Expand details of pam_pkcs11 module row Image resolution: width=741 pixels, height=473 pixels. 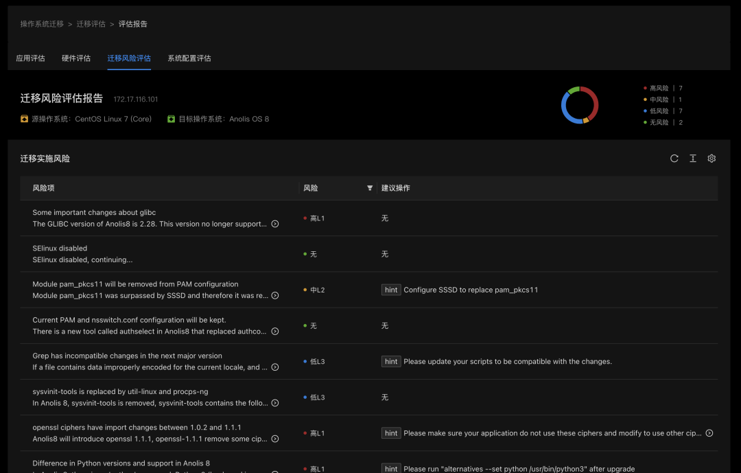275,296
